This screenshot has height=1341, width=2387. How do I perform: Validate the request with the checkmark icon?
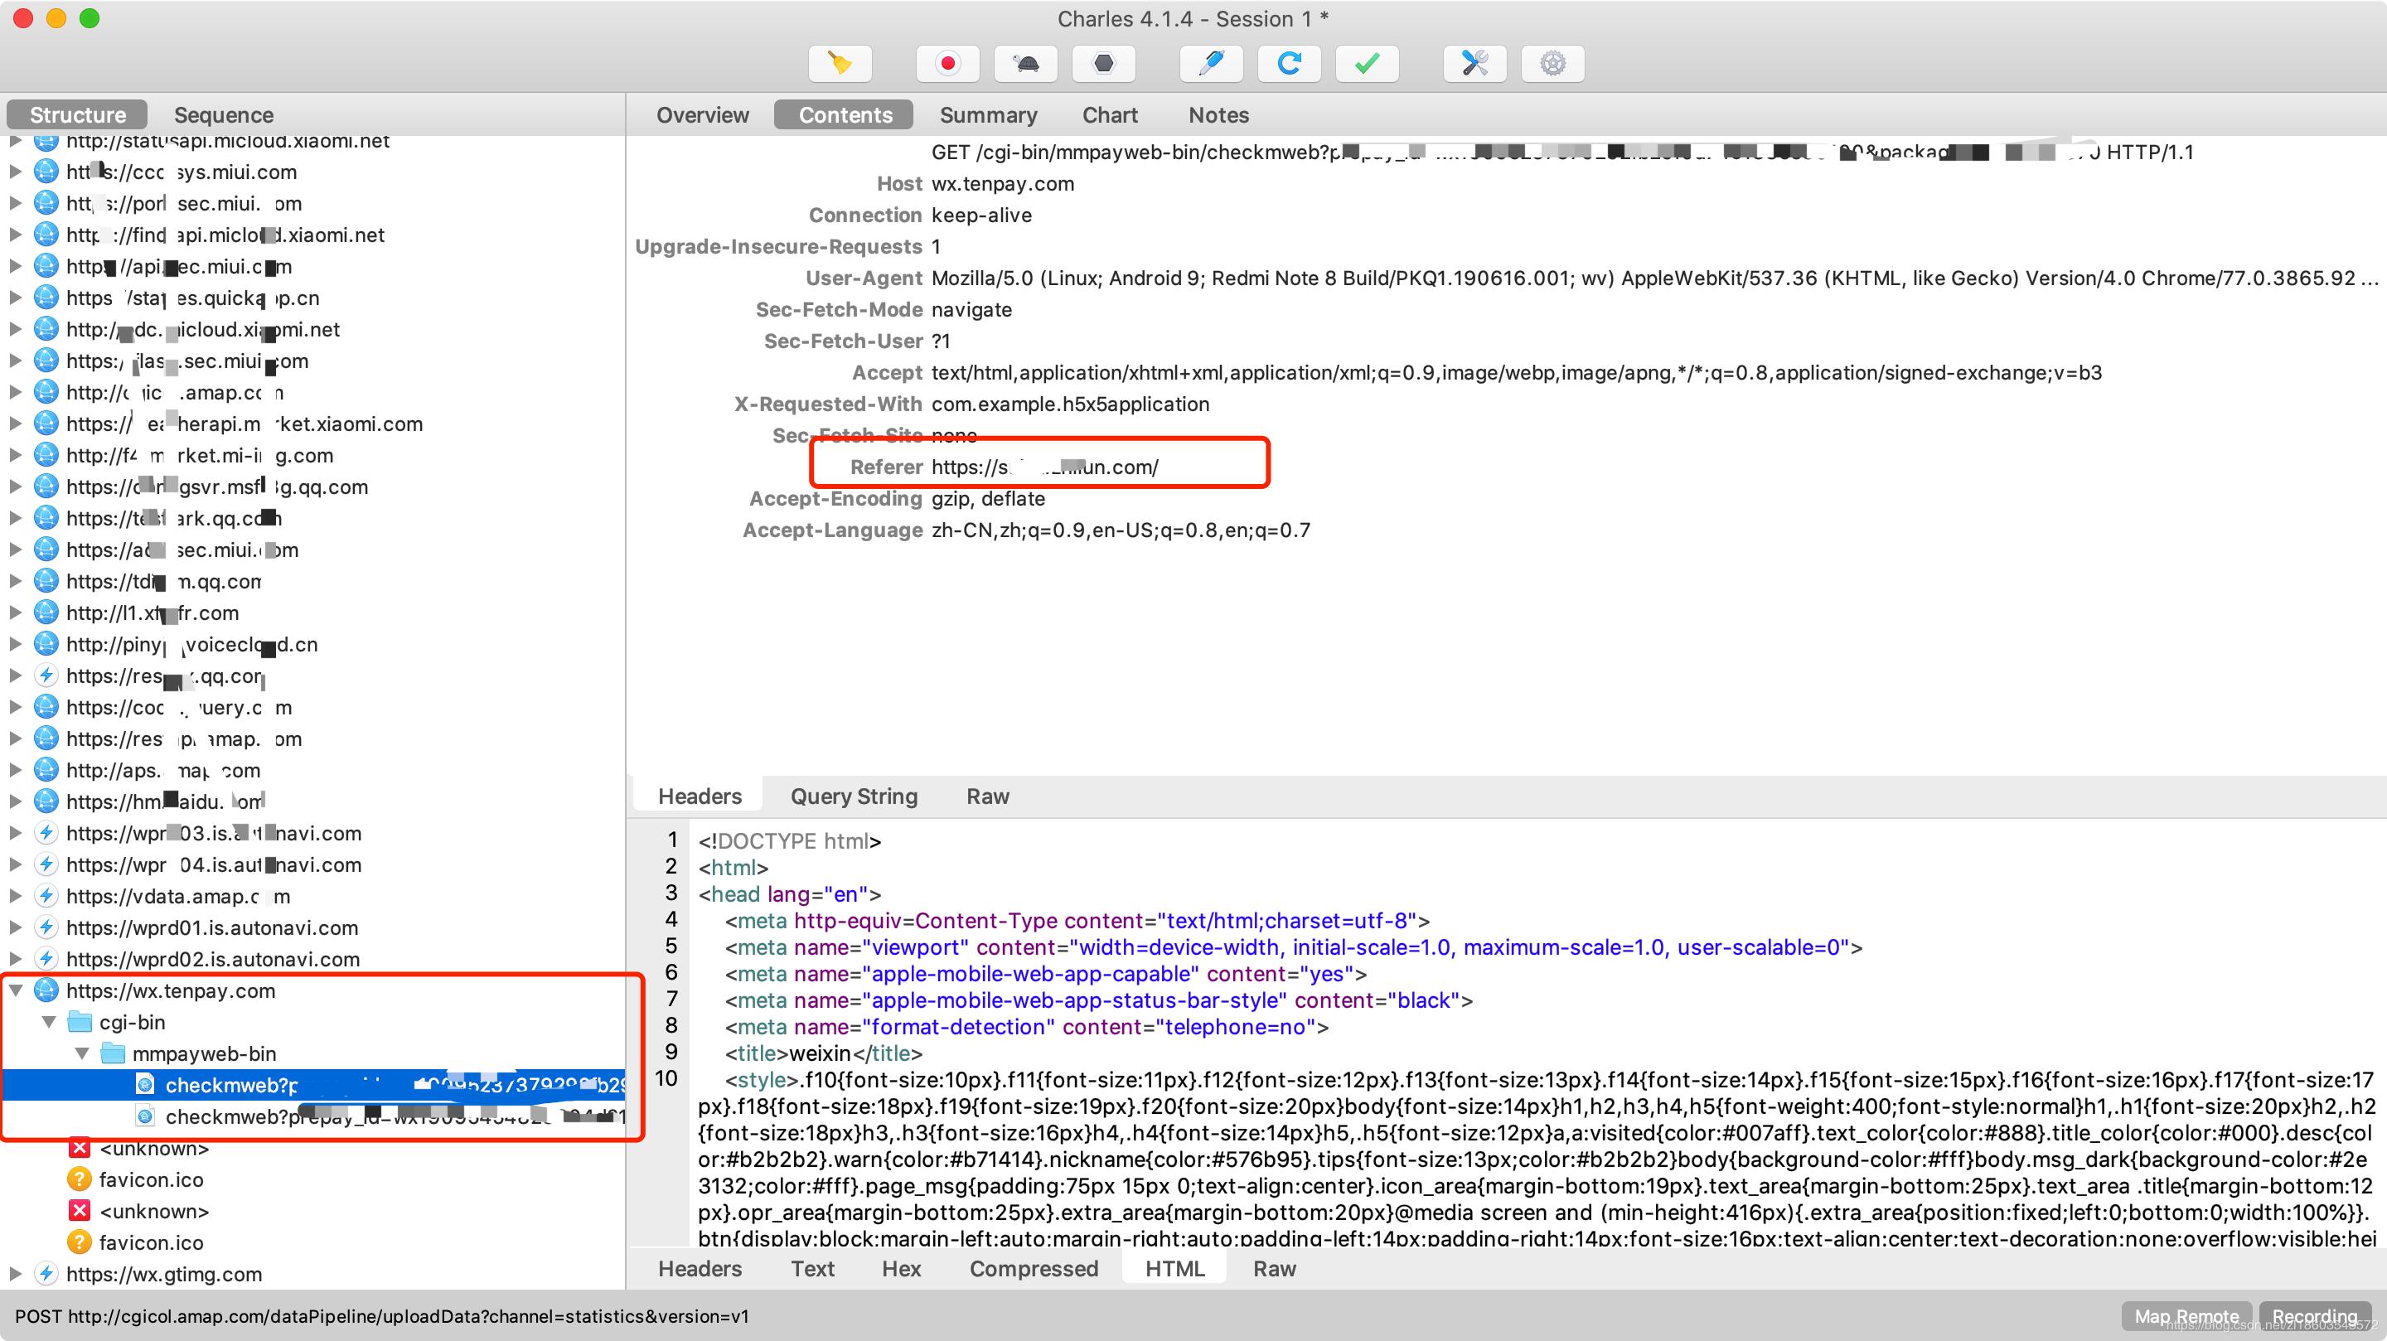click(x=1367, y=63)
